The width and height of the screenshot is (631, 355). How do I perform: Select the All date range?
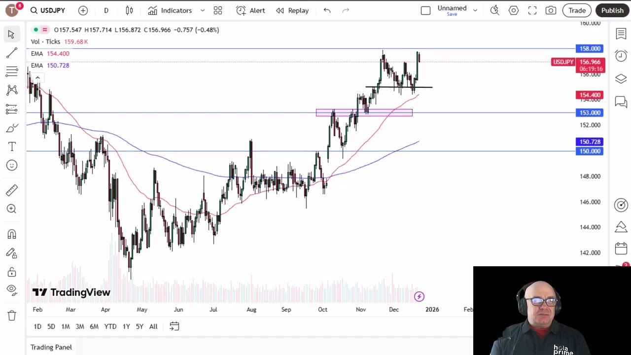click(153, 326)
